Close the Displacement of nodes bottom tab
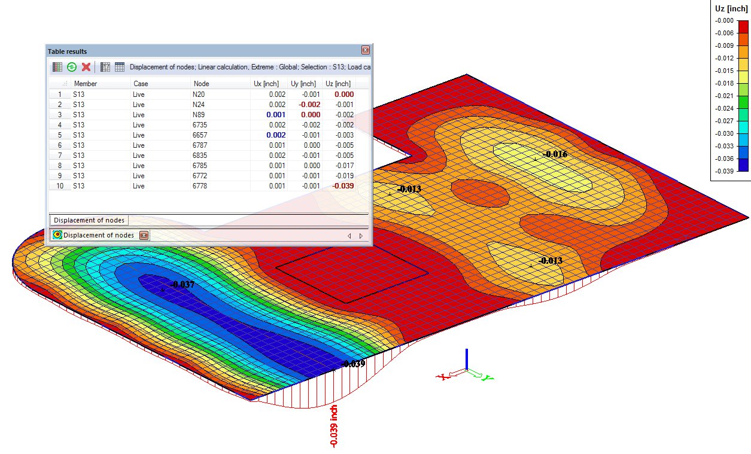 [x=144, y=235]
